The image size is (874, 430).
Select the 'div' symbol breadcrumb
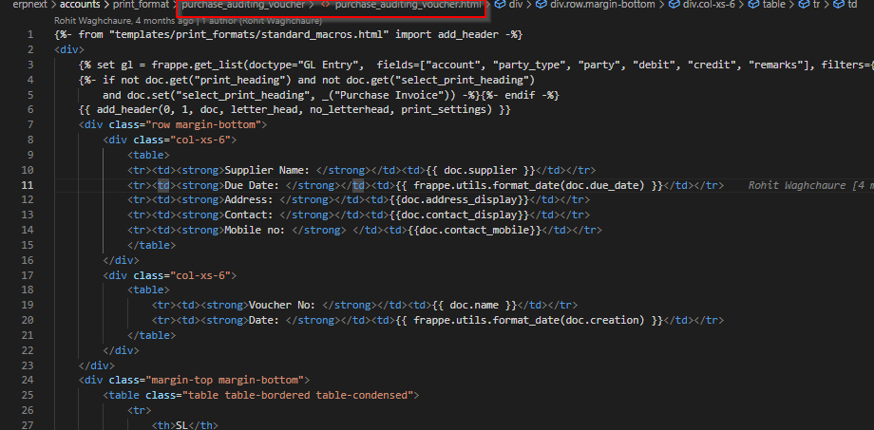coord(516,5)
